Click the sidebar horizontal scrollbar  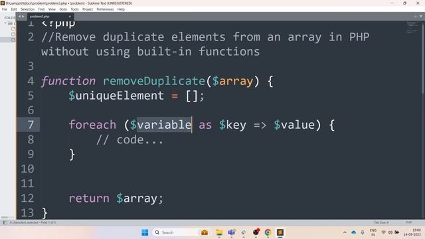pos(5,217)
